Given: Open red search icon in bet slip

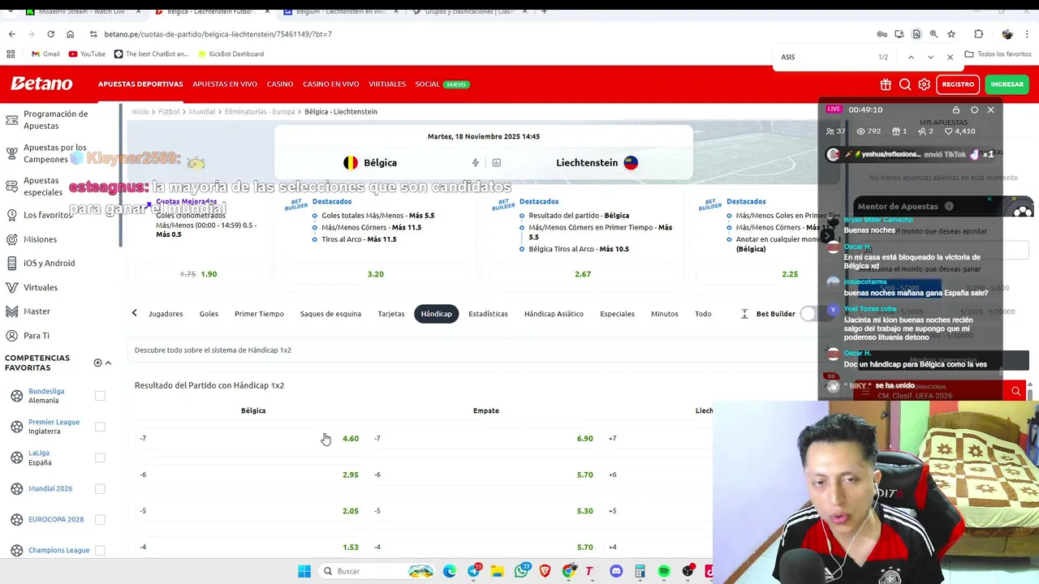Looking at the screenshot, I should click(x=1015, y=392).
